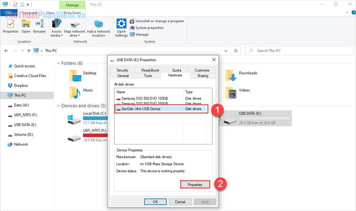Collapse the Devices and drives group

[x=58, y=105]
